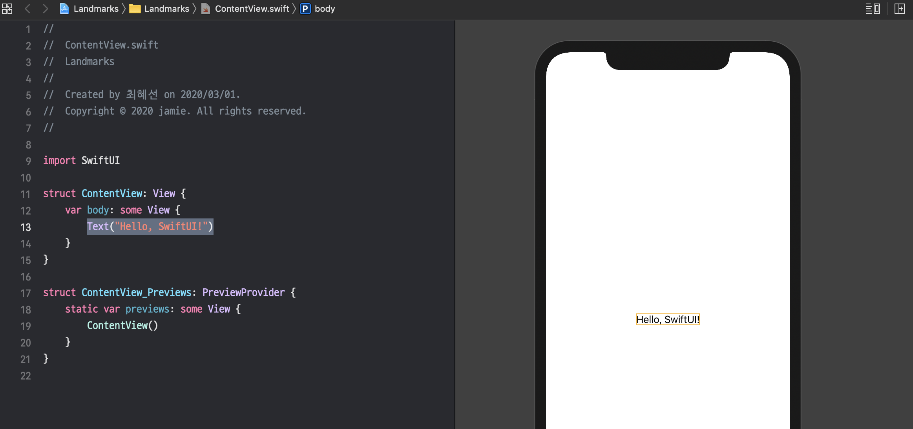
Task: Click the blue P property icon
Action: 305,9
